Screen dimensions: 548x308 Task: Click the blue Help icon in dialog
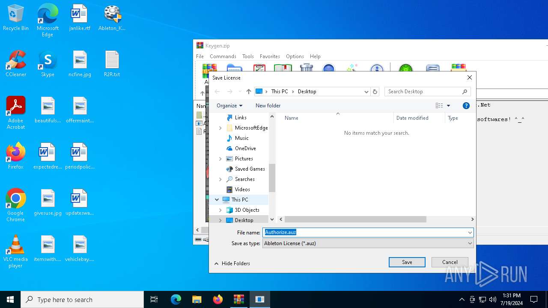[x=466, y=106]
